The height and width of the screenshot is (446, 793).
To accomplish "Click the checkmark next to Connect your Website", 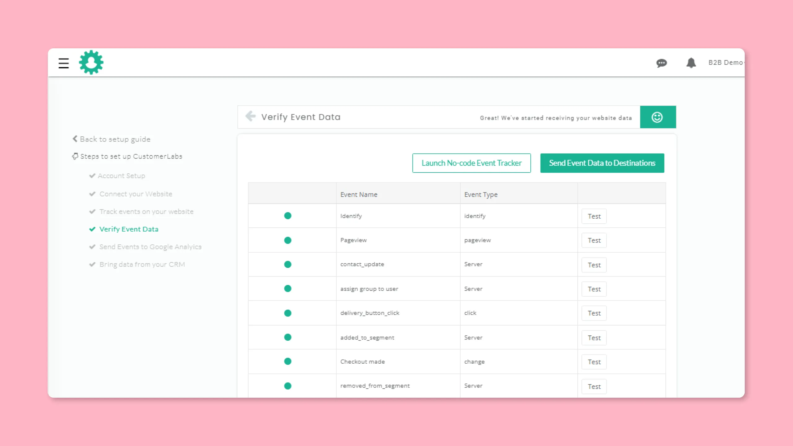I will click(92, 194).
